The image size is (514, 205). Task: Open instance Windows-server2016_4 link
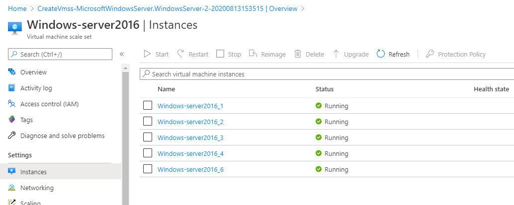(x=190, y=153)
